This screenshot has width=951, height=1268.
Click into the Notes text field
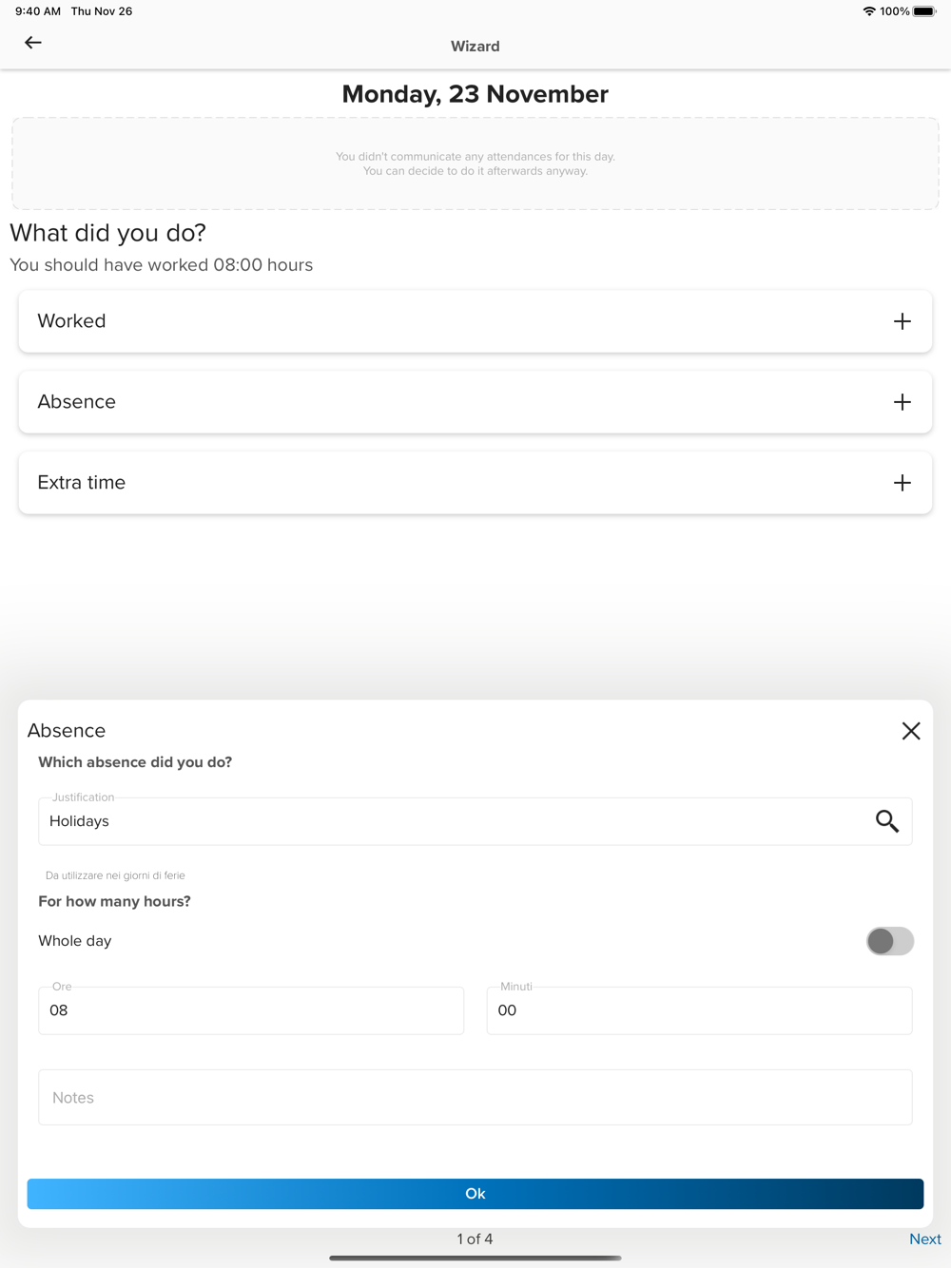[x=475, y=1098]
